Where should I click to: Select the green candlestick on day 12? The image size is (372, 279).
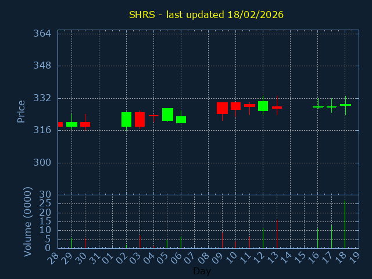click(x=263, y=106)
